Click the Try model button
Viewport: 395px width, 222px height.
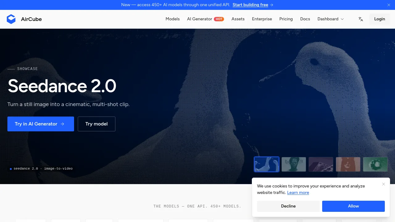(x=97, y=124)
